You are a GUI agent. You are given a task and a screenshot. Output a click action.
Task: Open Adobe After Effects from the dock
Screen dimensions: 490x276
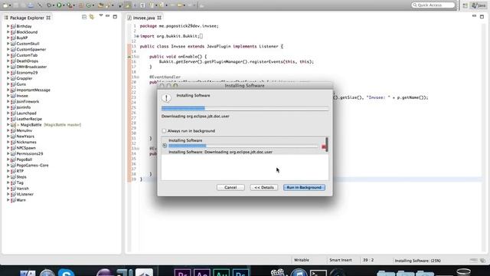(x=202, y=272)
